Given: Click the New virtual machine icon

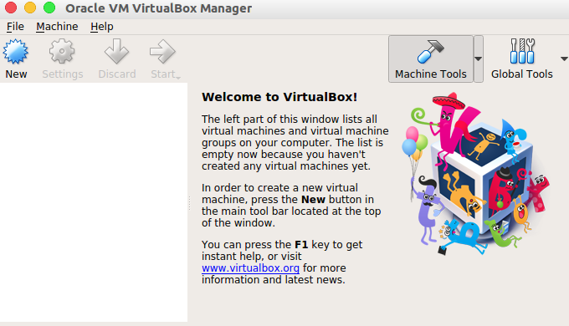Looking at the screenshot, I should pyautogui.click(x=16, y=52).
